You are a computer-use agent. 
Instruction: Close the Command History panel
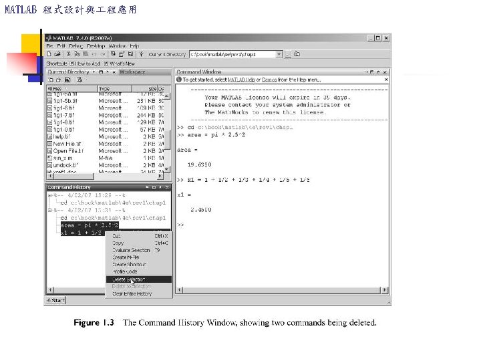point(167,187)
